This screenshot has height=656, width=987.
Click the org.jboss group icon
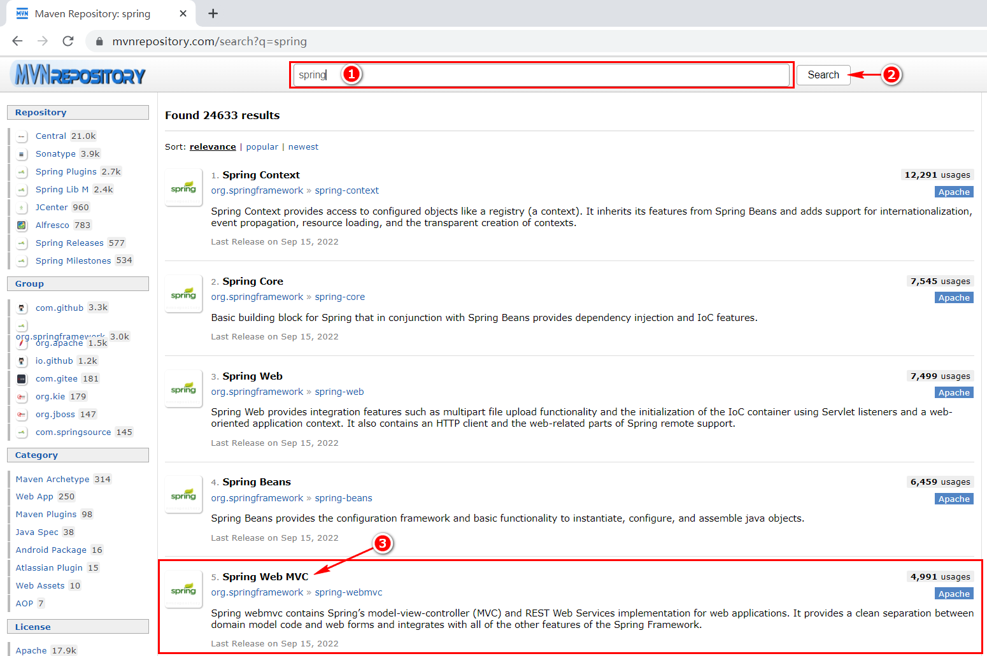[x=22, y=415]
